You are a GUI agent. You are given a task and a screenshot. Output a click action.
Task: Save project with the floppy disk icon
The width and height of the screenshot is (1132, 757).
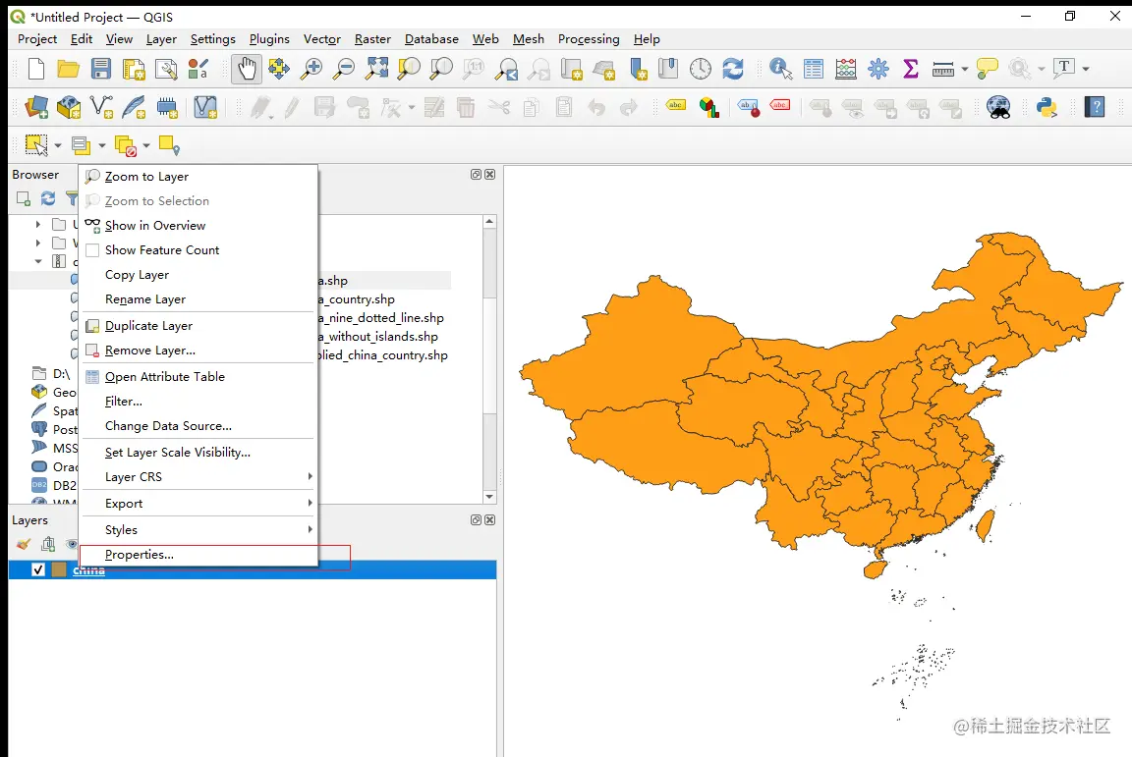pos(101,70)
